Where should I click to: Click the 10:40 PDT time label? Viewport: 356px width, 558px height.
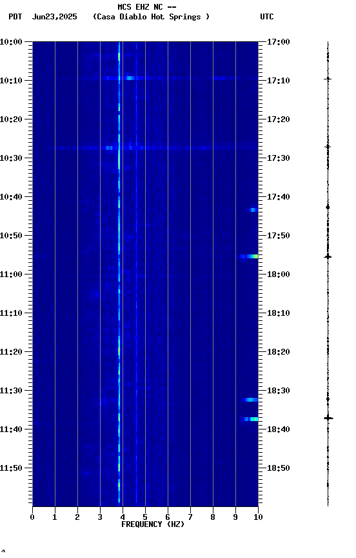[x=11, y=197]
